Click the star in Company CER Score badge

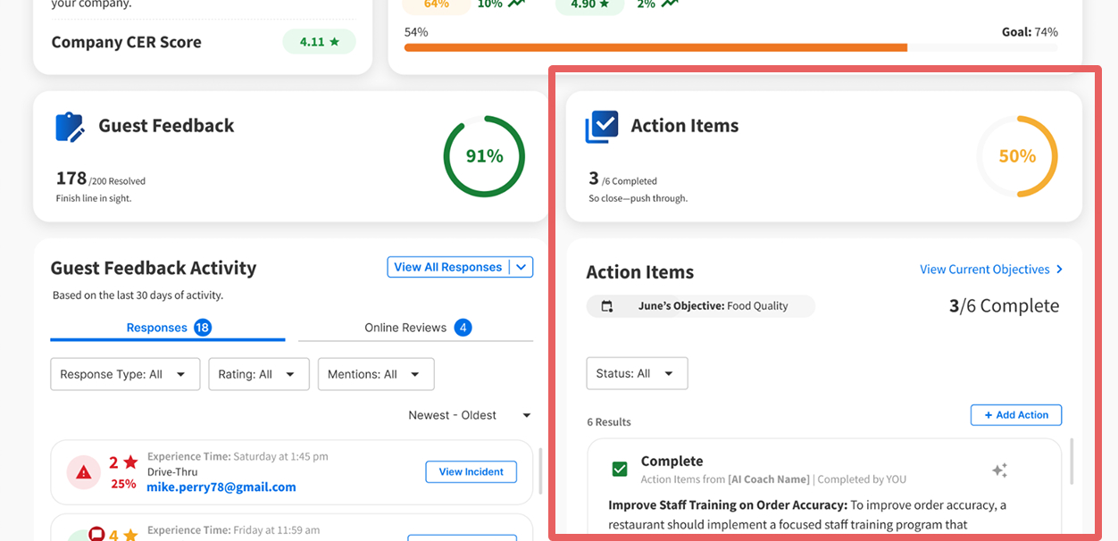(334, 42)
